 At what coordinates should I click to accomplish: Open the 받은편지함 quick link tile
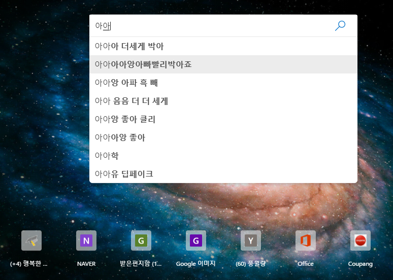(141, 240)
